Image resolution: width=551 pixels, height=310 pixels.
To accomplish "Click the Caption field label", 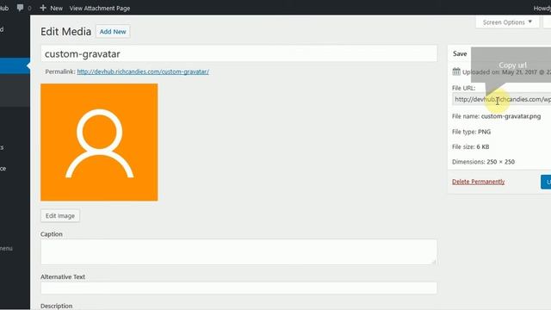I will [52, 234].
